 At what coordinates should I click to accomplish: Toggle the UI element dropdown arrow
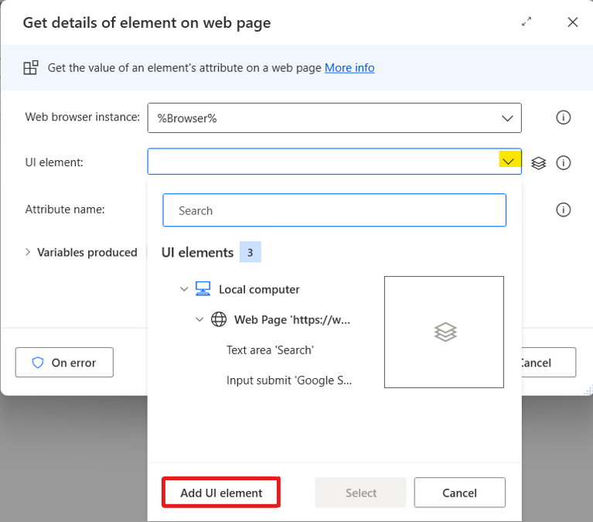(x=509, y=162)
